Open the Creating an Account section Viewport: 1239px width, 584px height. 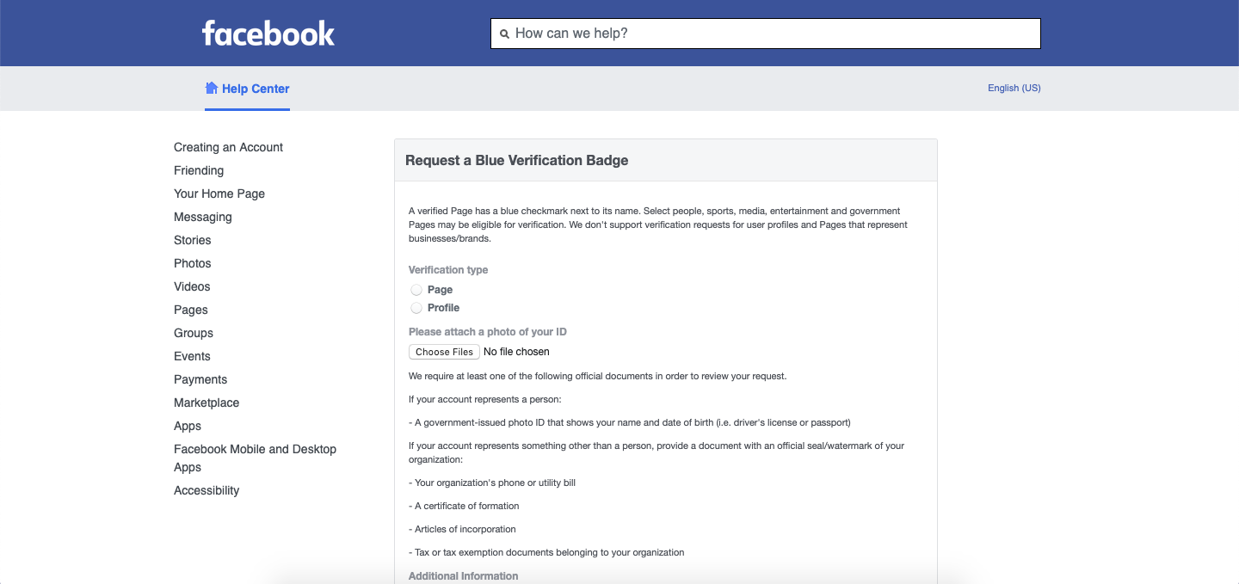228,147
